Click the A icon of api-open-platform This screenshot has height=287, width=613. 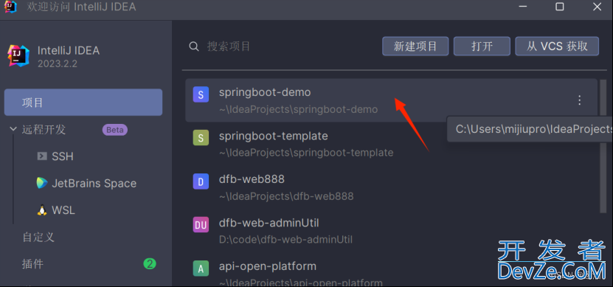pyautogui.click(x=201, y=269)
